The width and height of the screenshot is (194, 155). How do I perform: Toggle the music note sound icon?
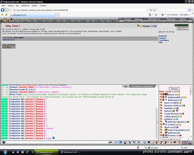(139, 142)
